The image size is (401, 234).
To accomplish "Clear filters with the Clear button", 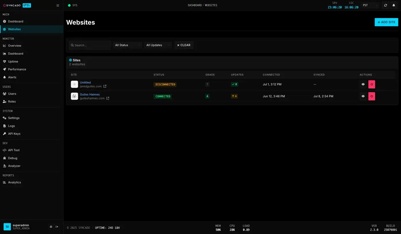I will point(184,45).
